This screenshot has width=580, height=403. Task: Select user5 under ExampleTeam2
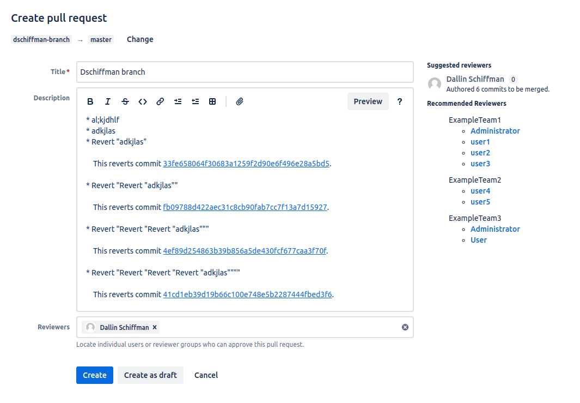pyautogui.click(x=480, y=202)
